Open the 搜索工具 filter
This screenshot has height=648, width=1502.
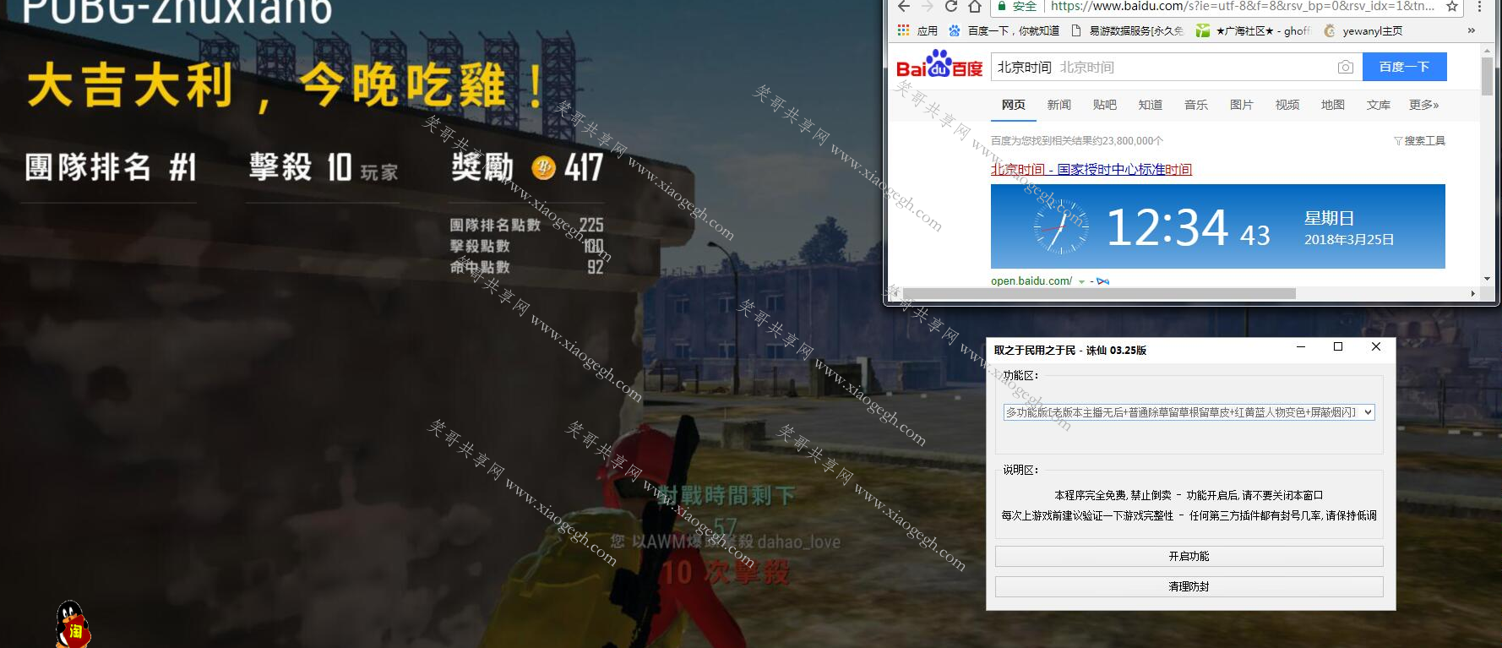tap(1419, 141)
